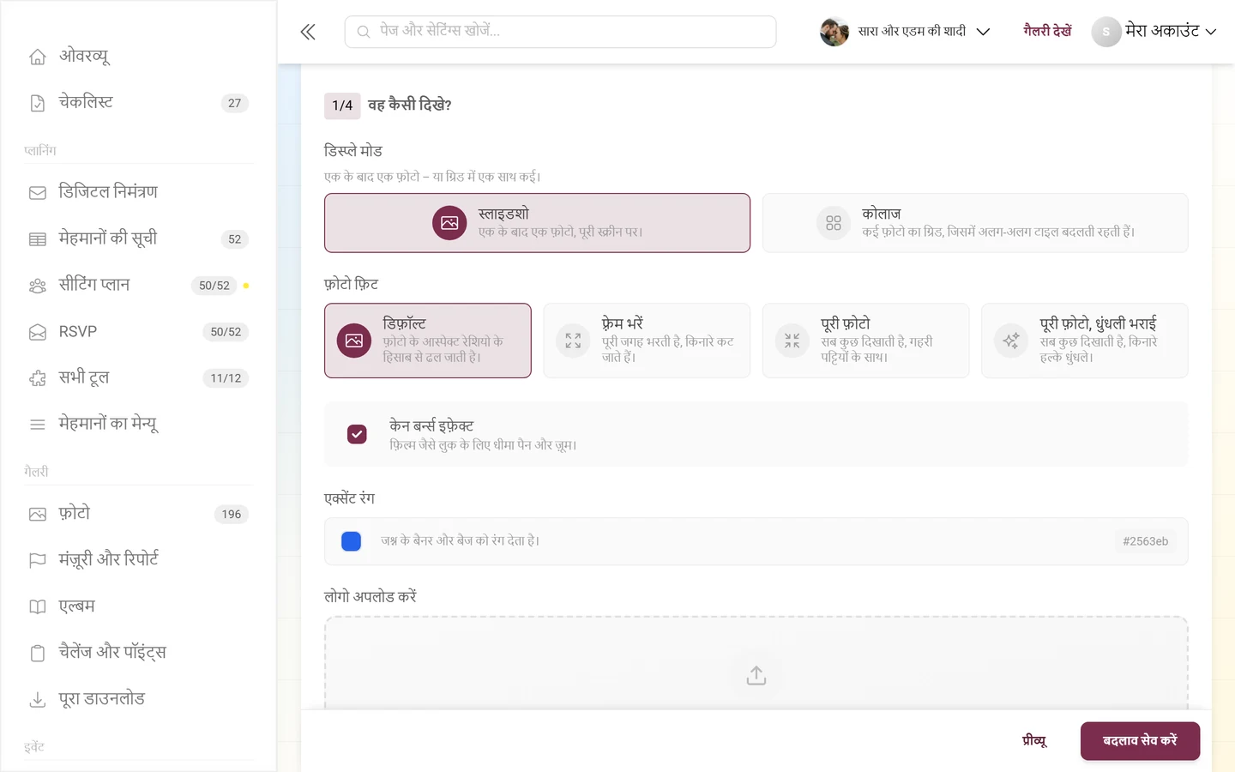Click the सभी टूल puzzle icon
This screenshot has width=1235, height=772.
coord(38,378)
